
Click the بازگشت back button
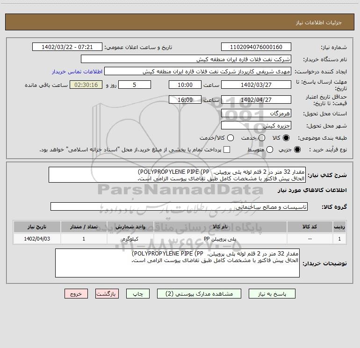(x=107, y=294)
